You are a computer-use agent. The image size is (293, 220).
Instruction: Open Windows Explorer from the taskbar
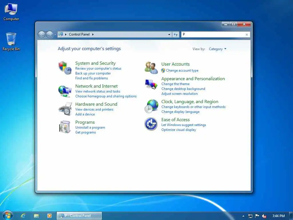[x=36, y=216]
